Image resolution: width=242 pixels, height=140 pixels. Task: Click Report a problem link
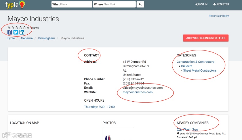[219, 16]
